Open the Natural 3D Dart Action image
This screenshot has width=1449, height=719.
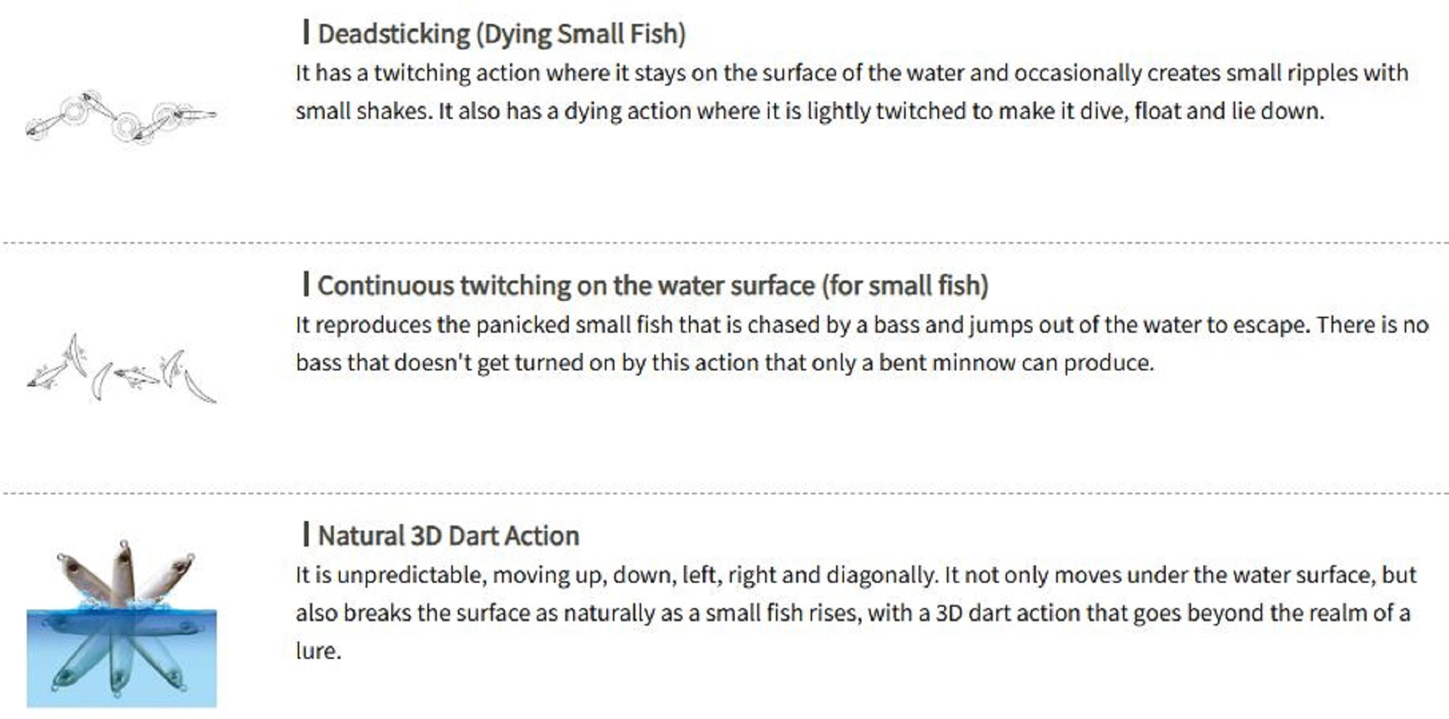121,624
